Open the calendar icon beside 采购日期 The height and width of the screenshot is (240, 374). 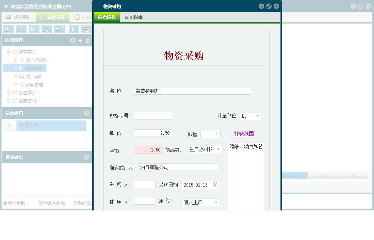tap(216, 185)
